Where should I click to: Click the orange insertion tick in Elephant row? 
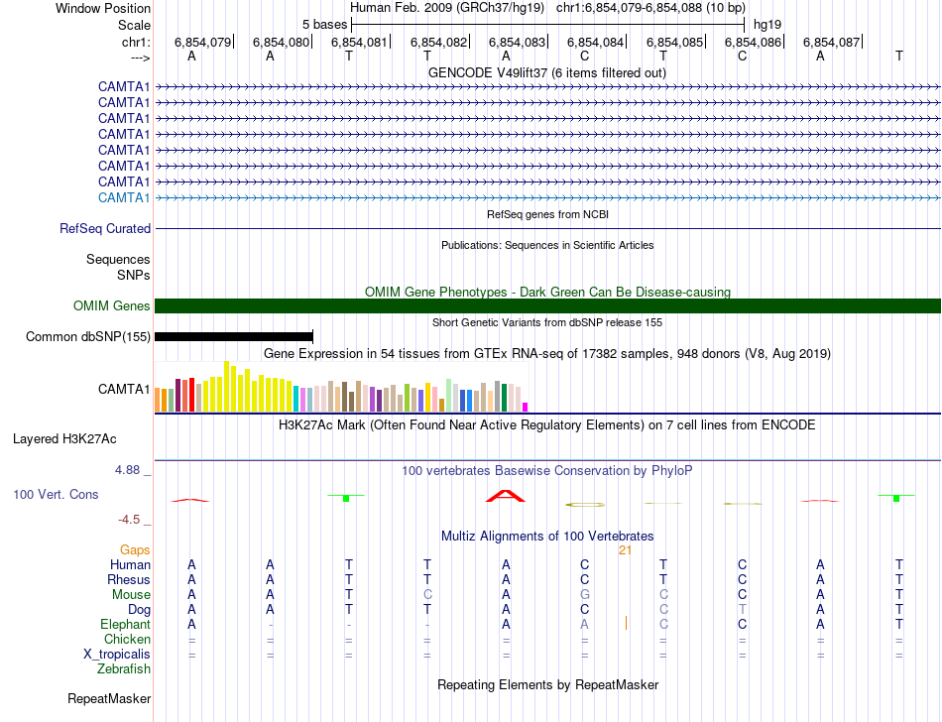626,623
